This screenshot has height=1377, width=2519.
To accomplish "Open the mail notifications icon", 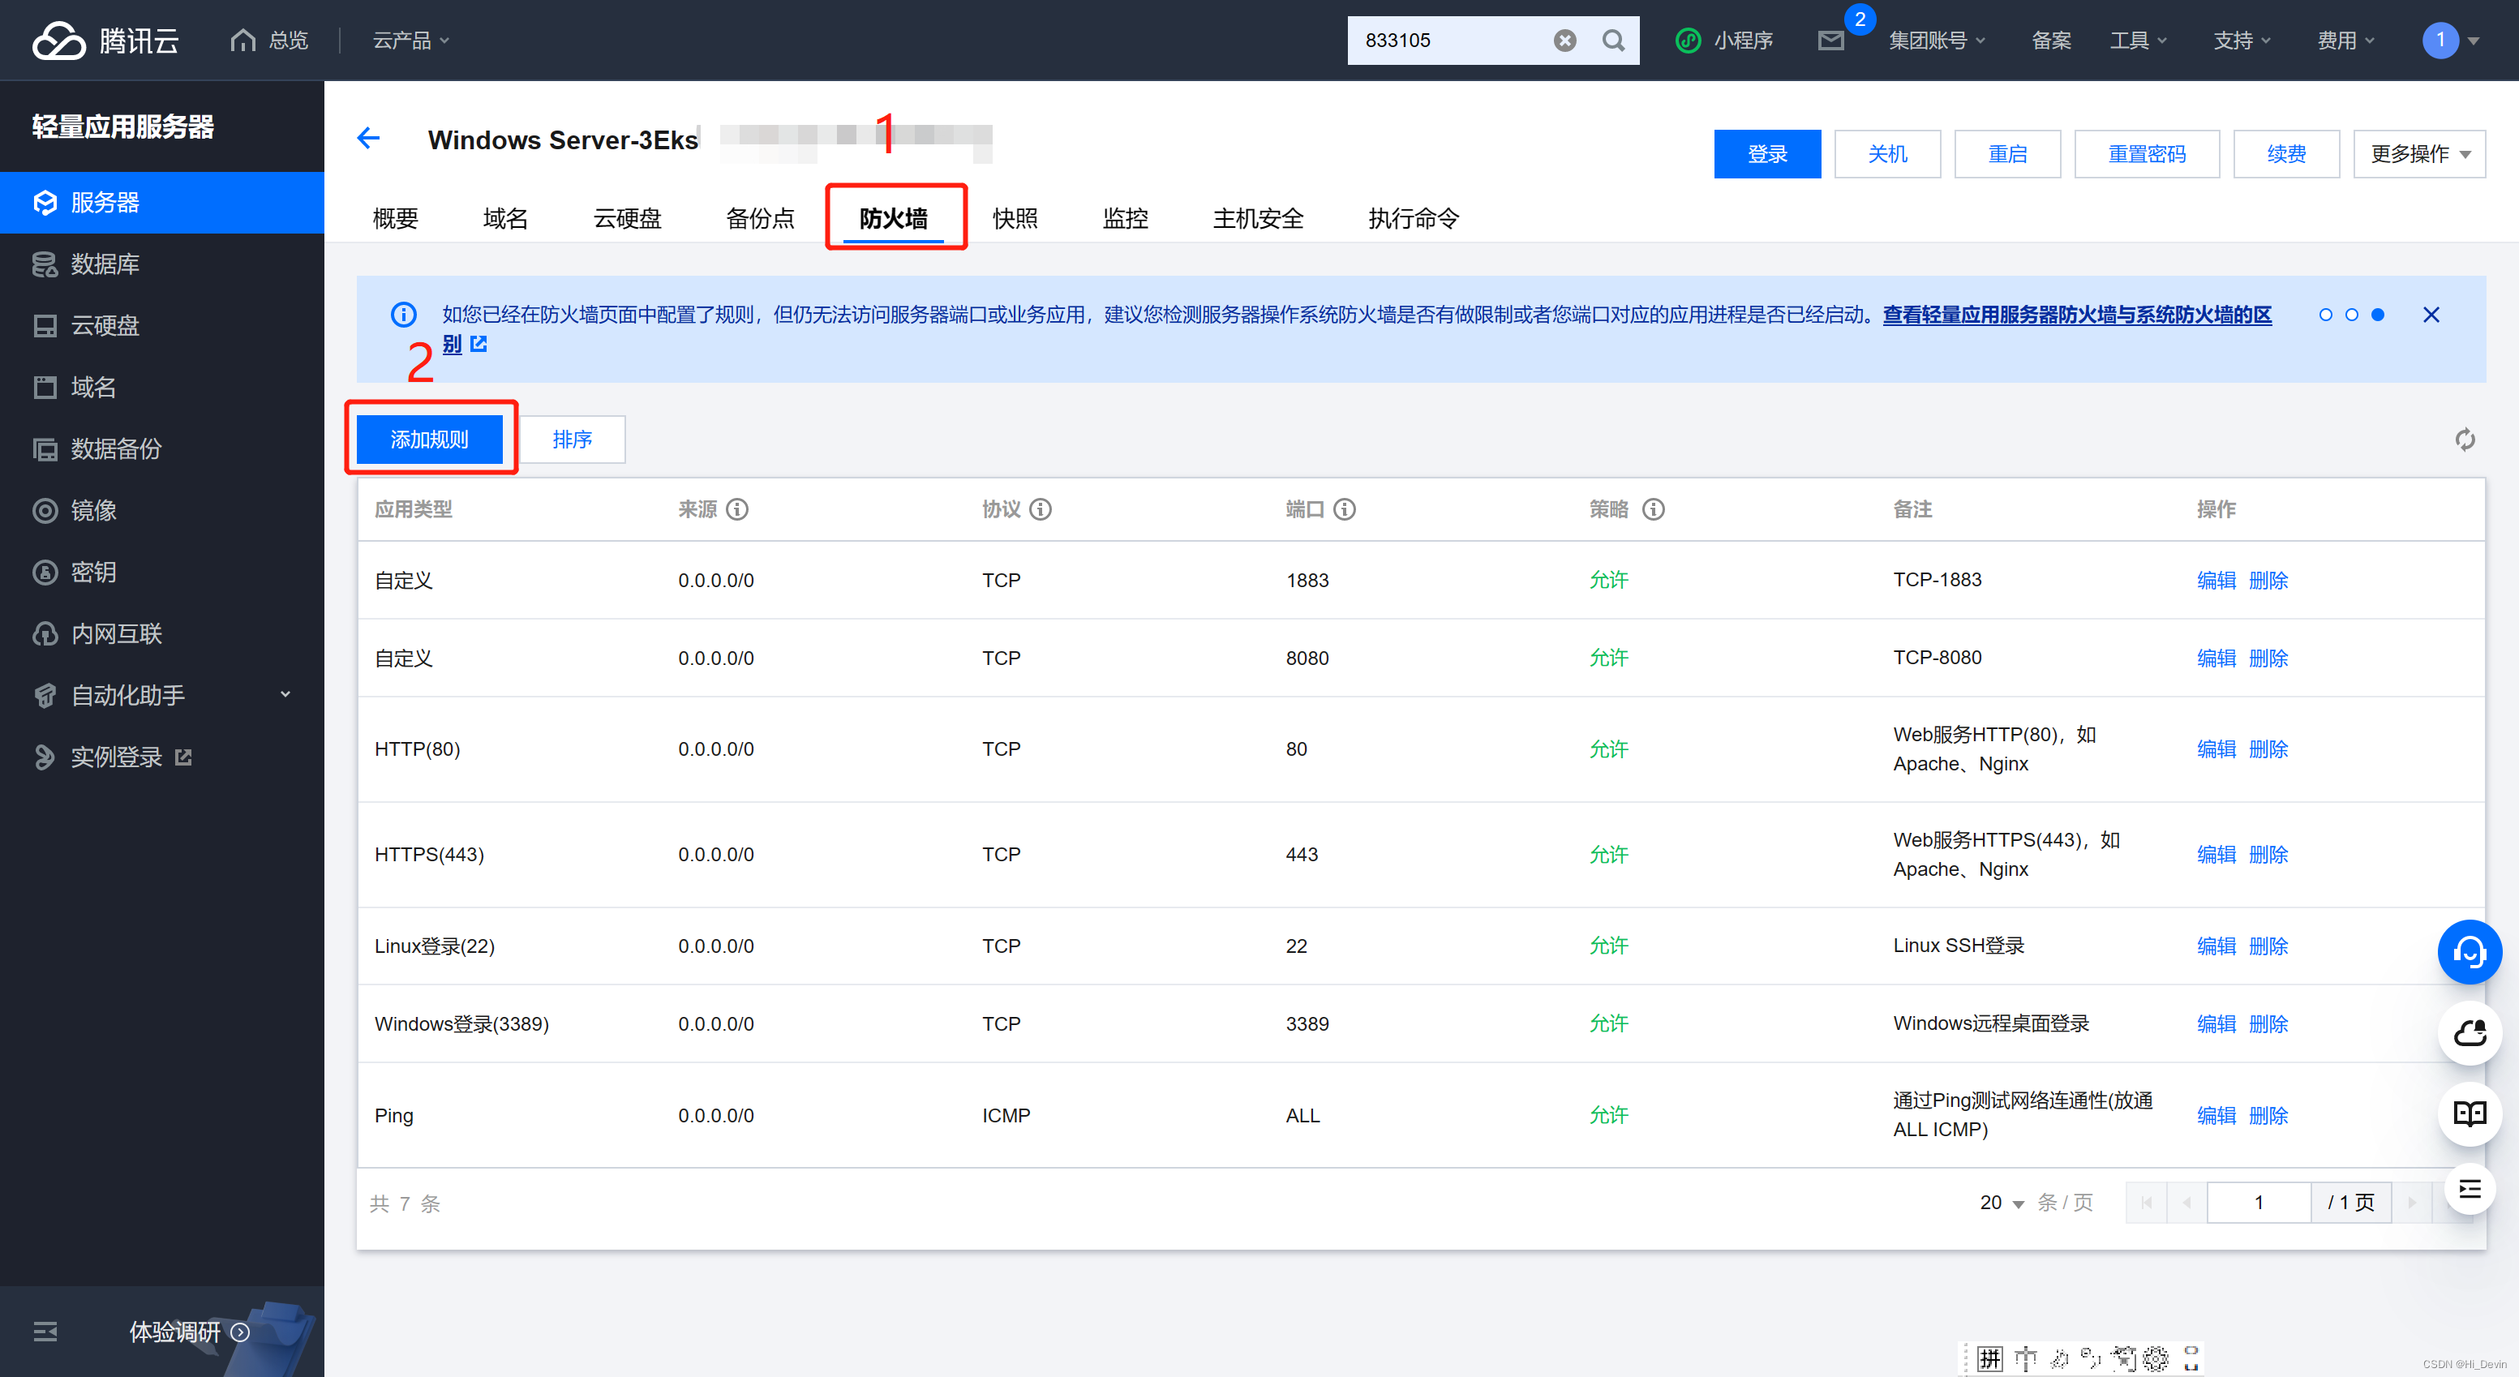I will [1830, 40].
